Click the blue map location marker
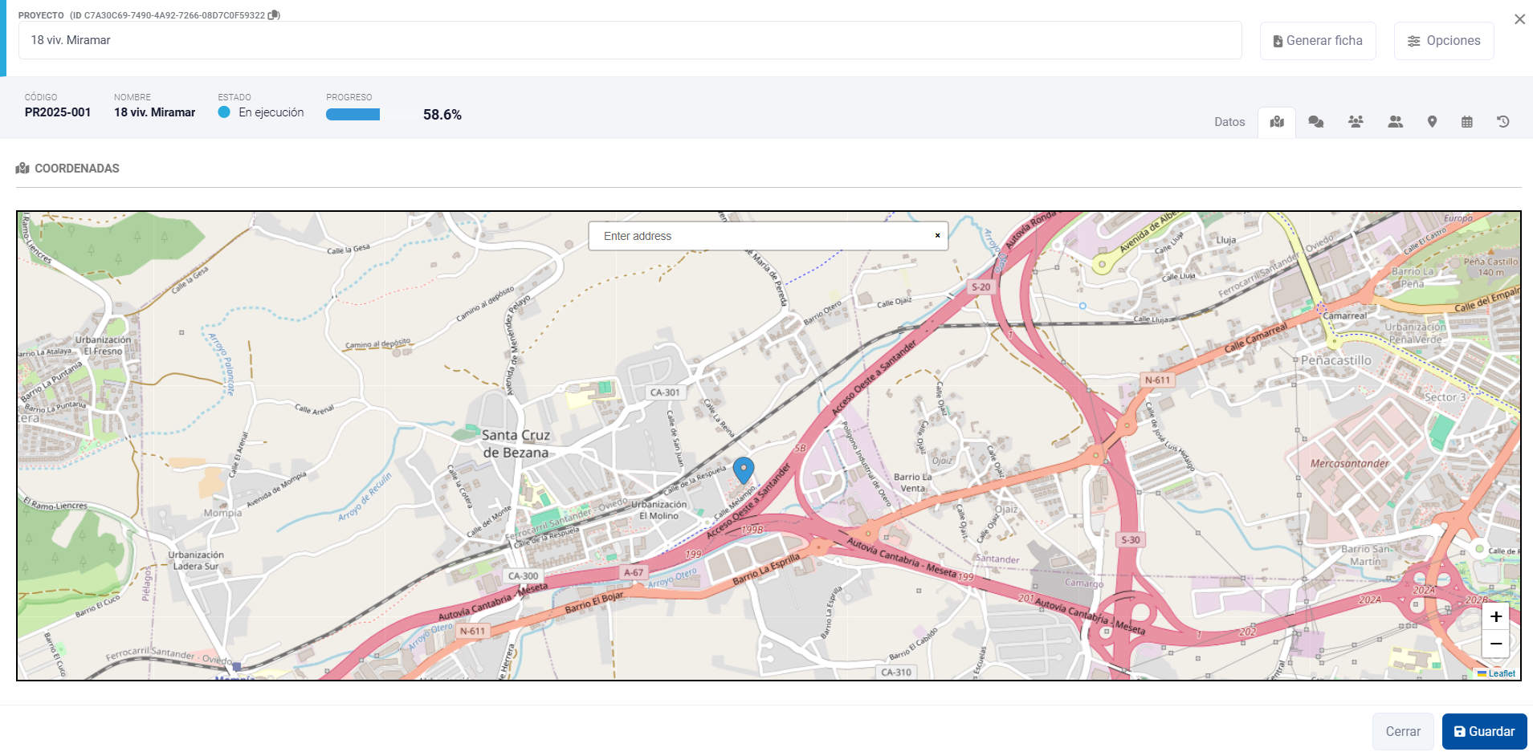This screenshot has width=1533, height=756. (x=744, y=469)
